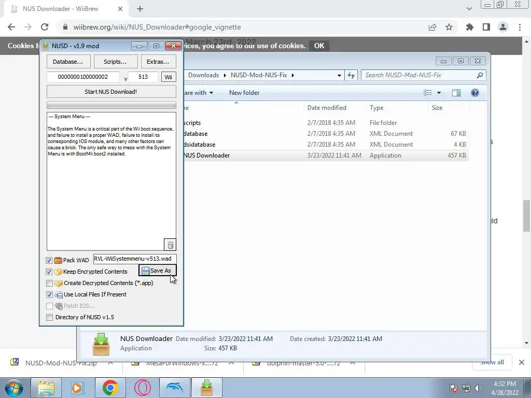531x398 pixels.
Task: Open the view options dropdown arrow
Action: [x=439, y=93]
